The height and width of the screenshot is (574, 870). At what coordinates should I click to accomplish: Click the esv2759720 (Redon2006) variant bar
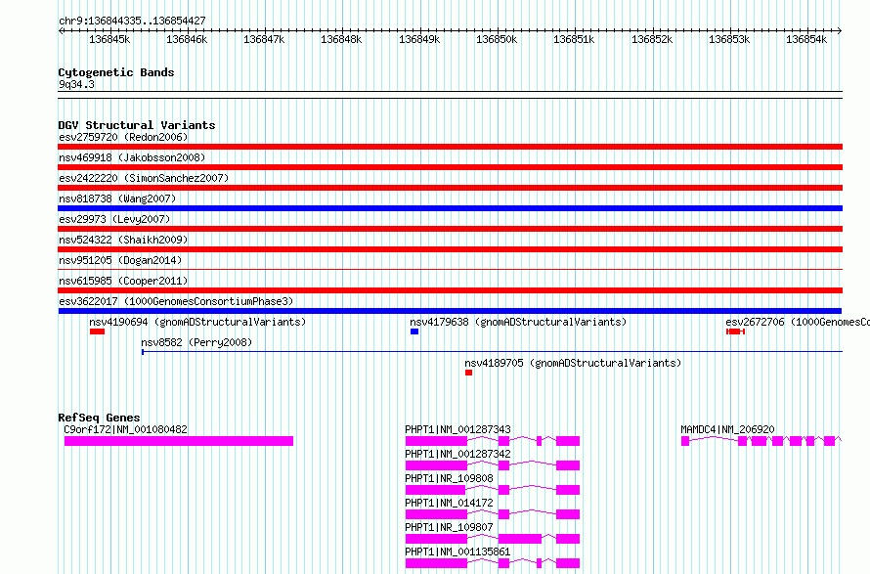pyautogui.click(x=450, y=147)
